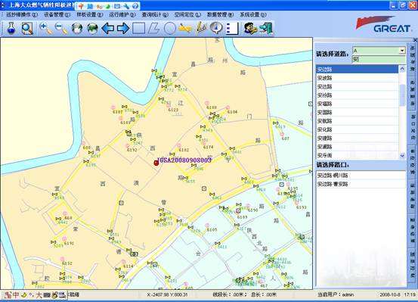
Task: Click map label 6192
Action: pyautogui.click(x=132, y=150)
